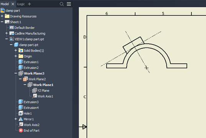
Task: Select the 'Extrusion4' label
Action: point(31,108)
